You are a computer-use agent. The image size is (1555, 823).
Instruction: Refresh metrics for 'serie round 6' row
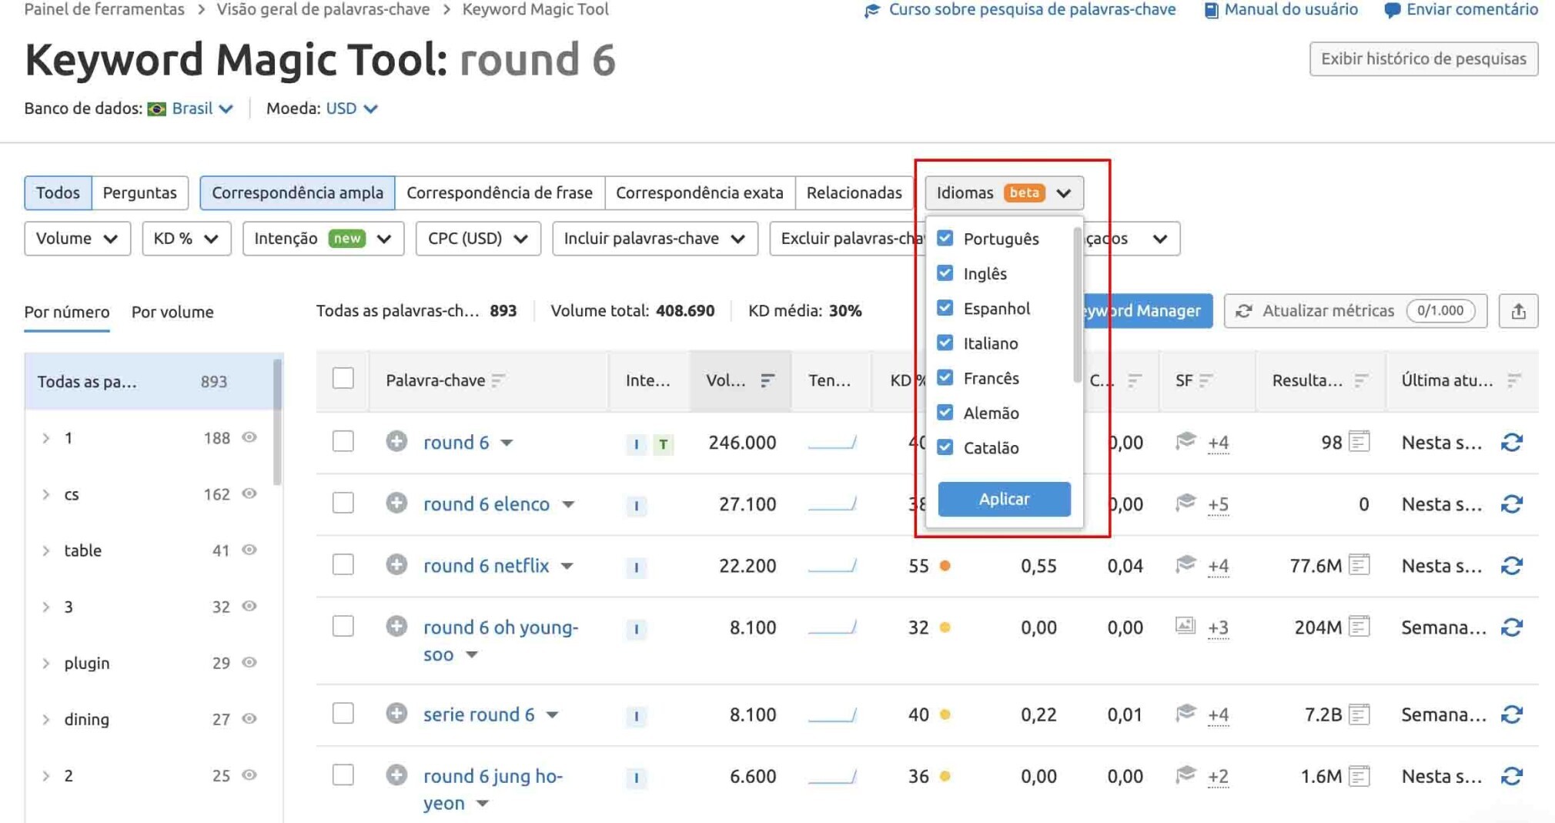1512,714
